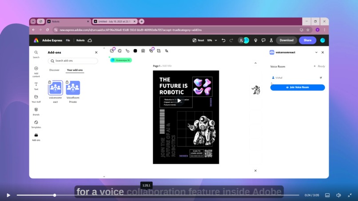This screenshot has width=358, height=201.
Task: Click the premium bulk-create toolbar icon
Action: 151,51
